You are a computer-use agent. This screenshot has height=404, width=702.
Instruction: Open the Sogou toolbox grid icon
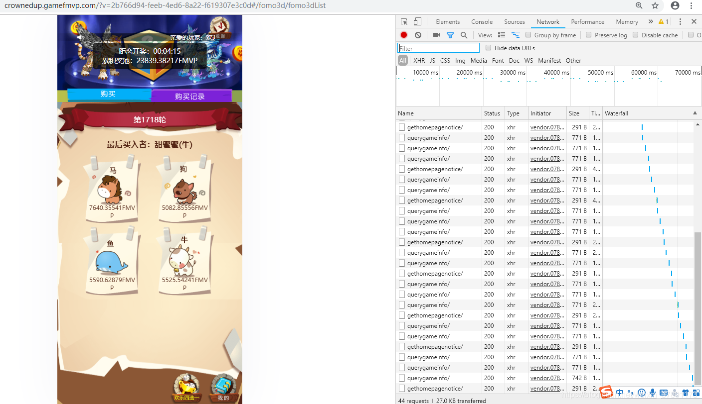pos(696,393)
